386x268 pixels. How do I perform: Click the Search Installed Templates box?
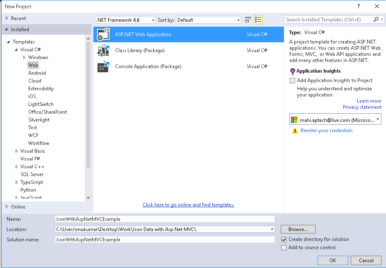329,19
